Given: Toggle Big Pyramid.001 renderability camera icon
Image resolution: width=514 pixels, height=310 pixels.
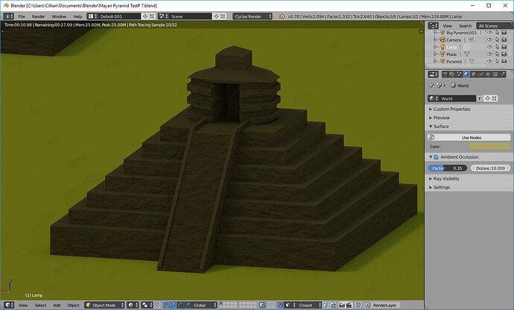Looking at the screenshot, I should [504, 33].
